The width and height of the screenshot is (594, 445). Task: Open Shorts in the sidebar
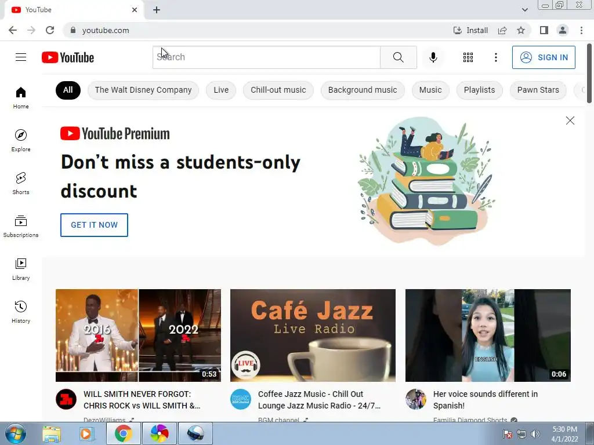21,183
